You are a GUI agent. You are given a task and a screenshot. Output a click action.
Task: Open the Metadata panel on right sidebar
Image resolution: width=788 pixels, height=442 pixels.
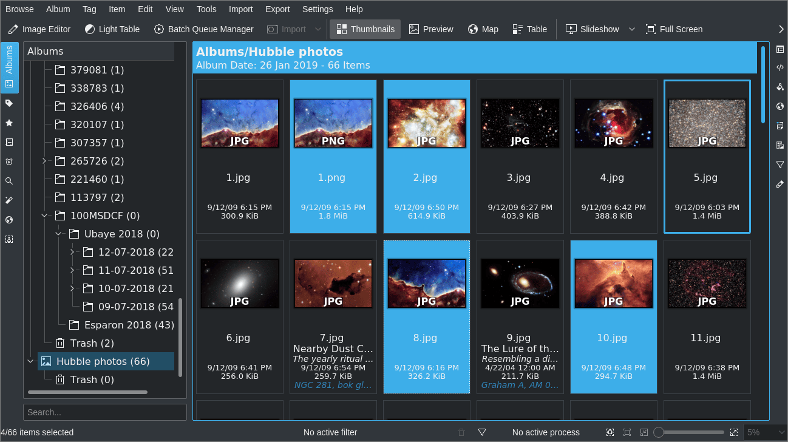coord(780,67)
